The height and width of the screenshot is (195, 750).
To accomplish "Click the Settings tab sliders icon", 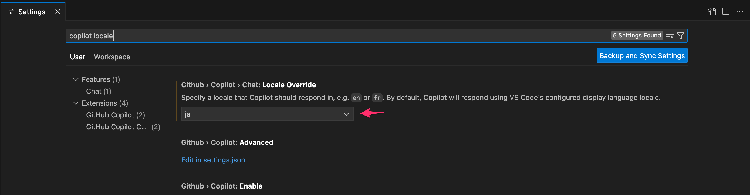I will coord(12,12).
